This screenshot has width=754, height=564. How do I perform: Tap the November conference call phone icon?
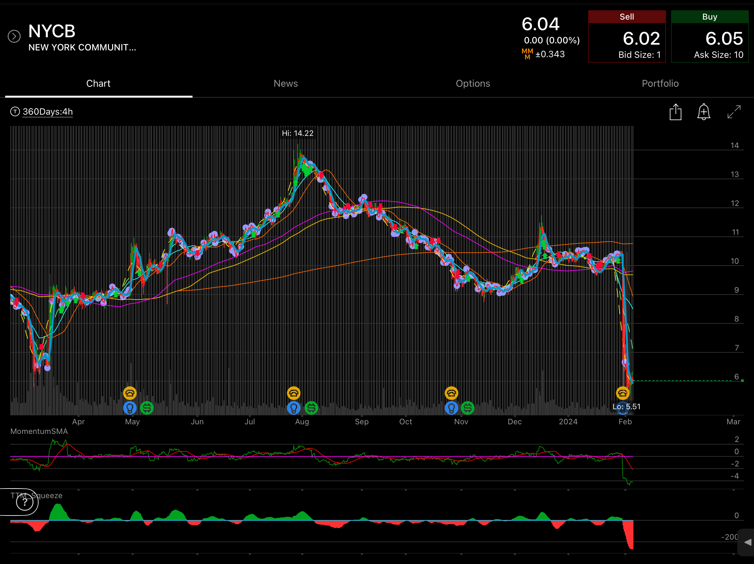pyautogui.click(x=451, y=393)
